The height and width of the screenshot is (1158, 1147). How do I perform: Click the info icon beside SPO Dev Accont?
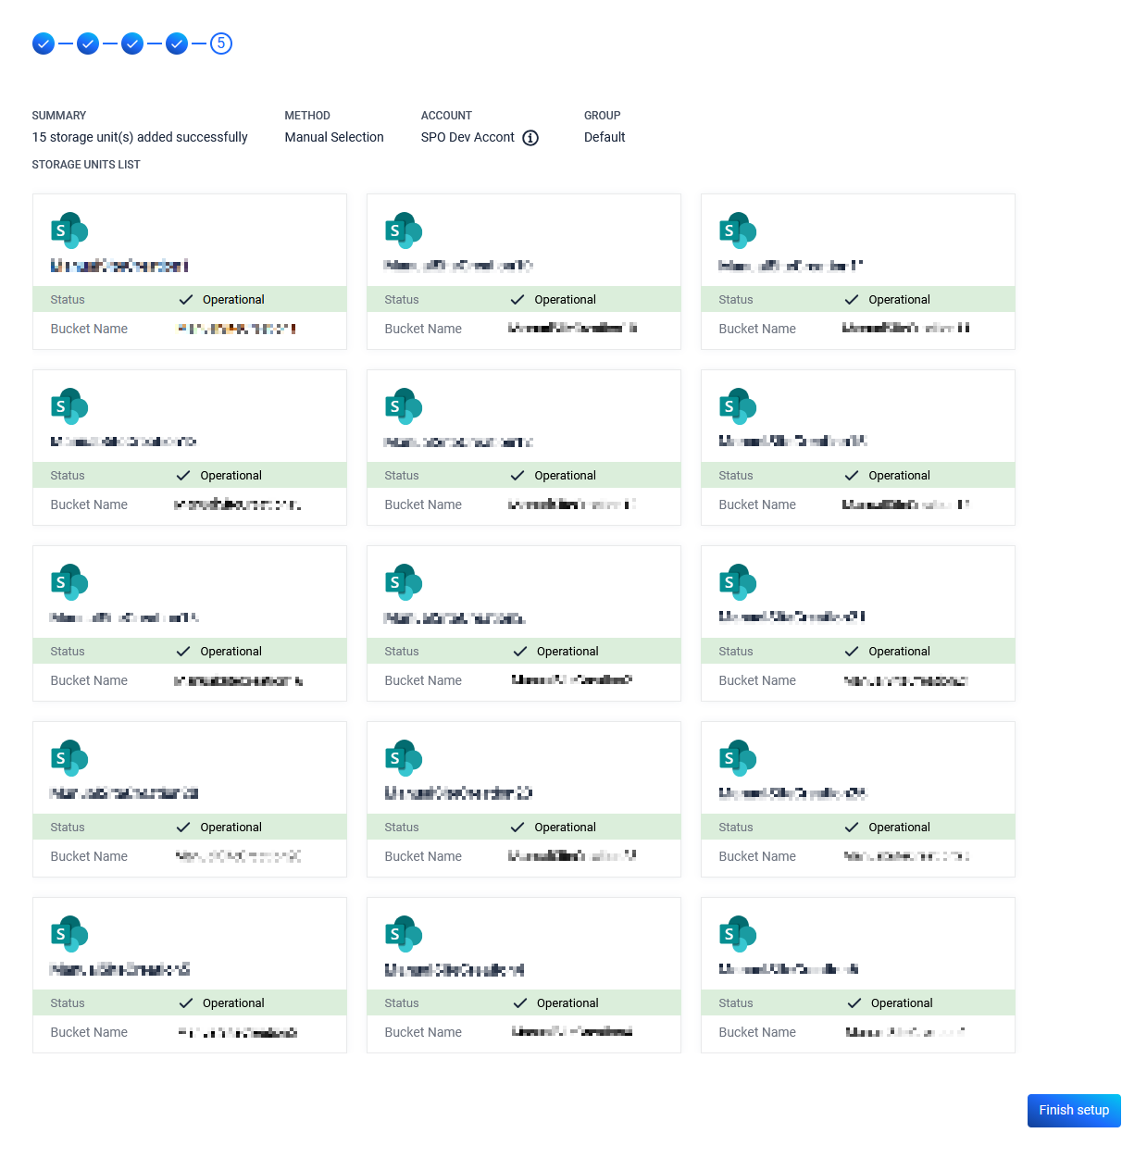[x=530, y=138]
